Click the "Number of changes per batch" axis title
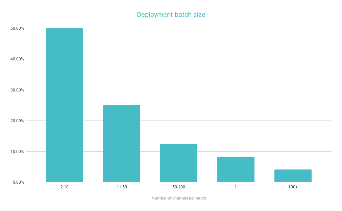Image resolution: width=342 pixels, height=211 pixels. click(x=179, y=198)
